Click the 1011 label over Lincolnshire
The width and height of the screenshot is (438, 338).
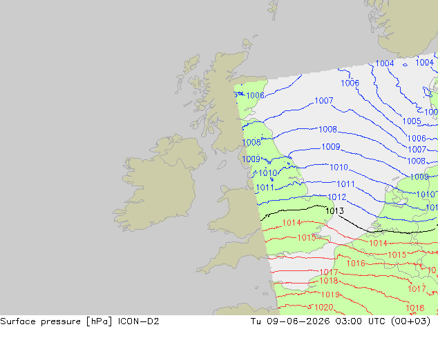pyautogui.click(x=265, y=188)
